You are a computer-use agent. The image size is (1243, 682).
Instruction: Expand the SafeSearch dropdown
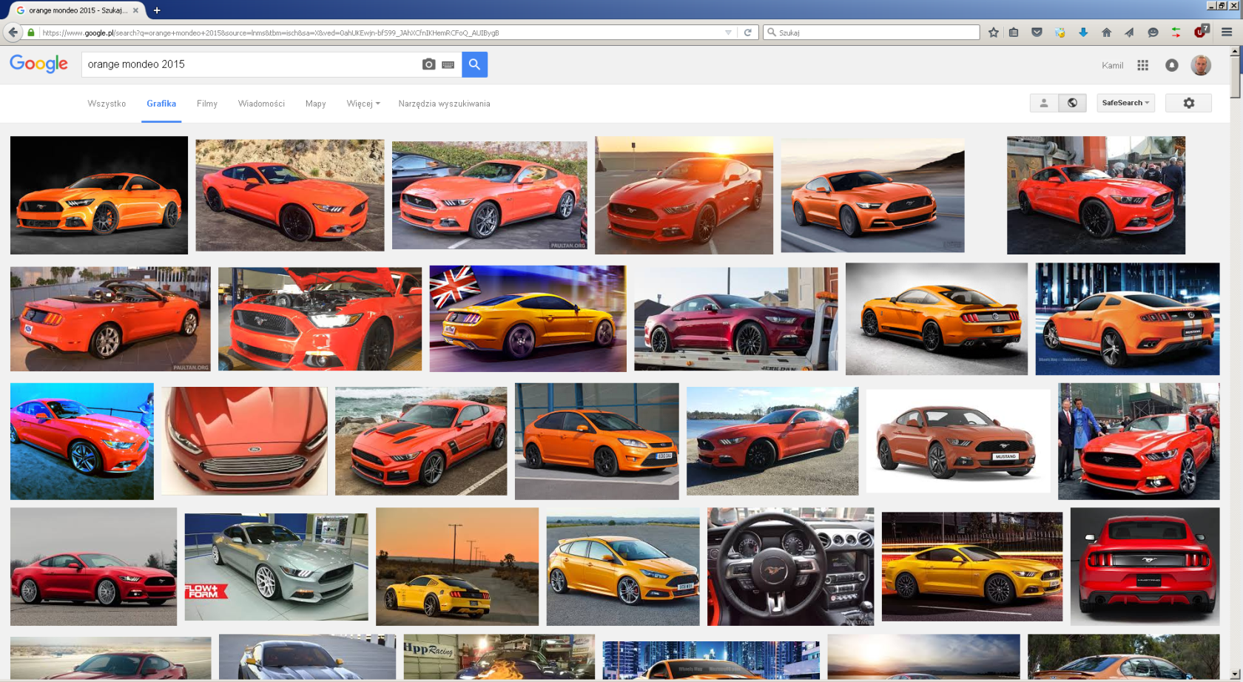(x=1125, y=103)
